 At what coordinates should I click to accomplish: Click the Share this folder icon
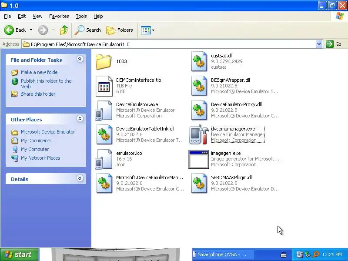pyautogui.click(x=15, y=94)
